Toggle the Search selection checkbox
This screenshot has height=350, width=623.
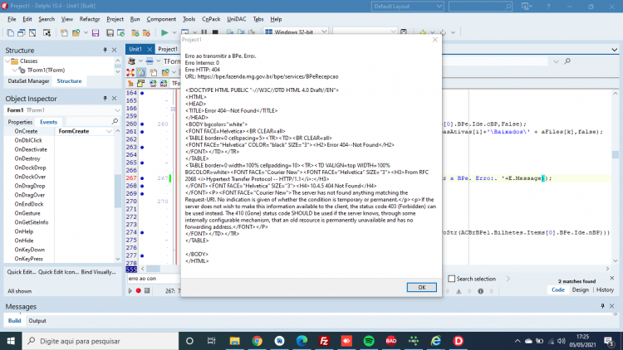click(x=451, y=279)
